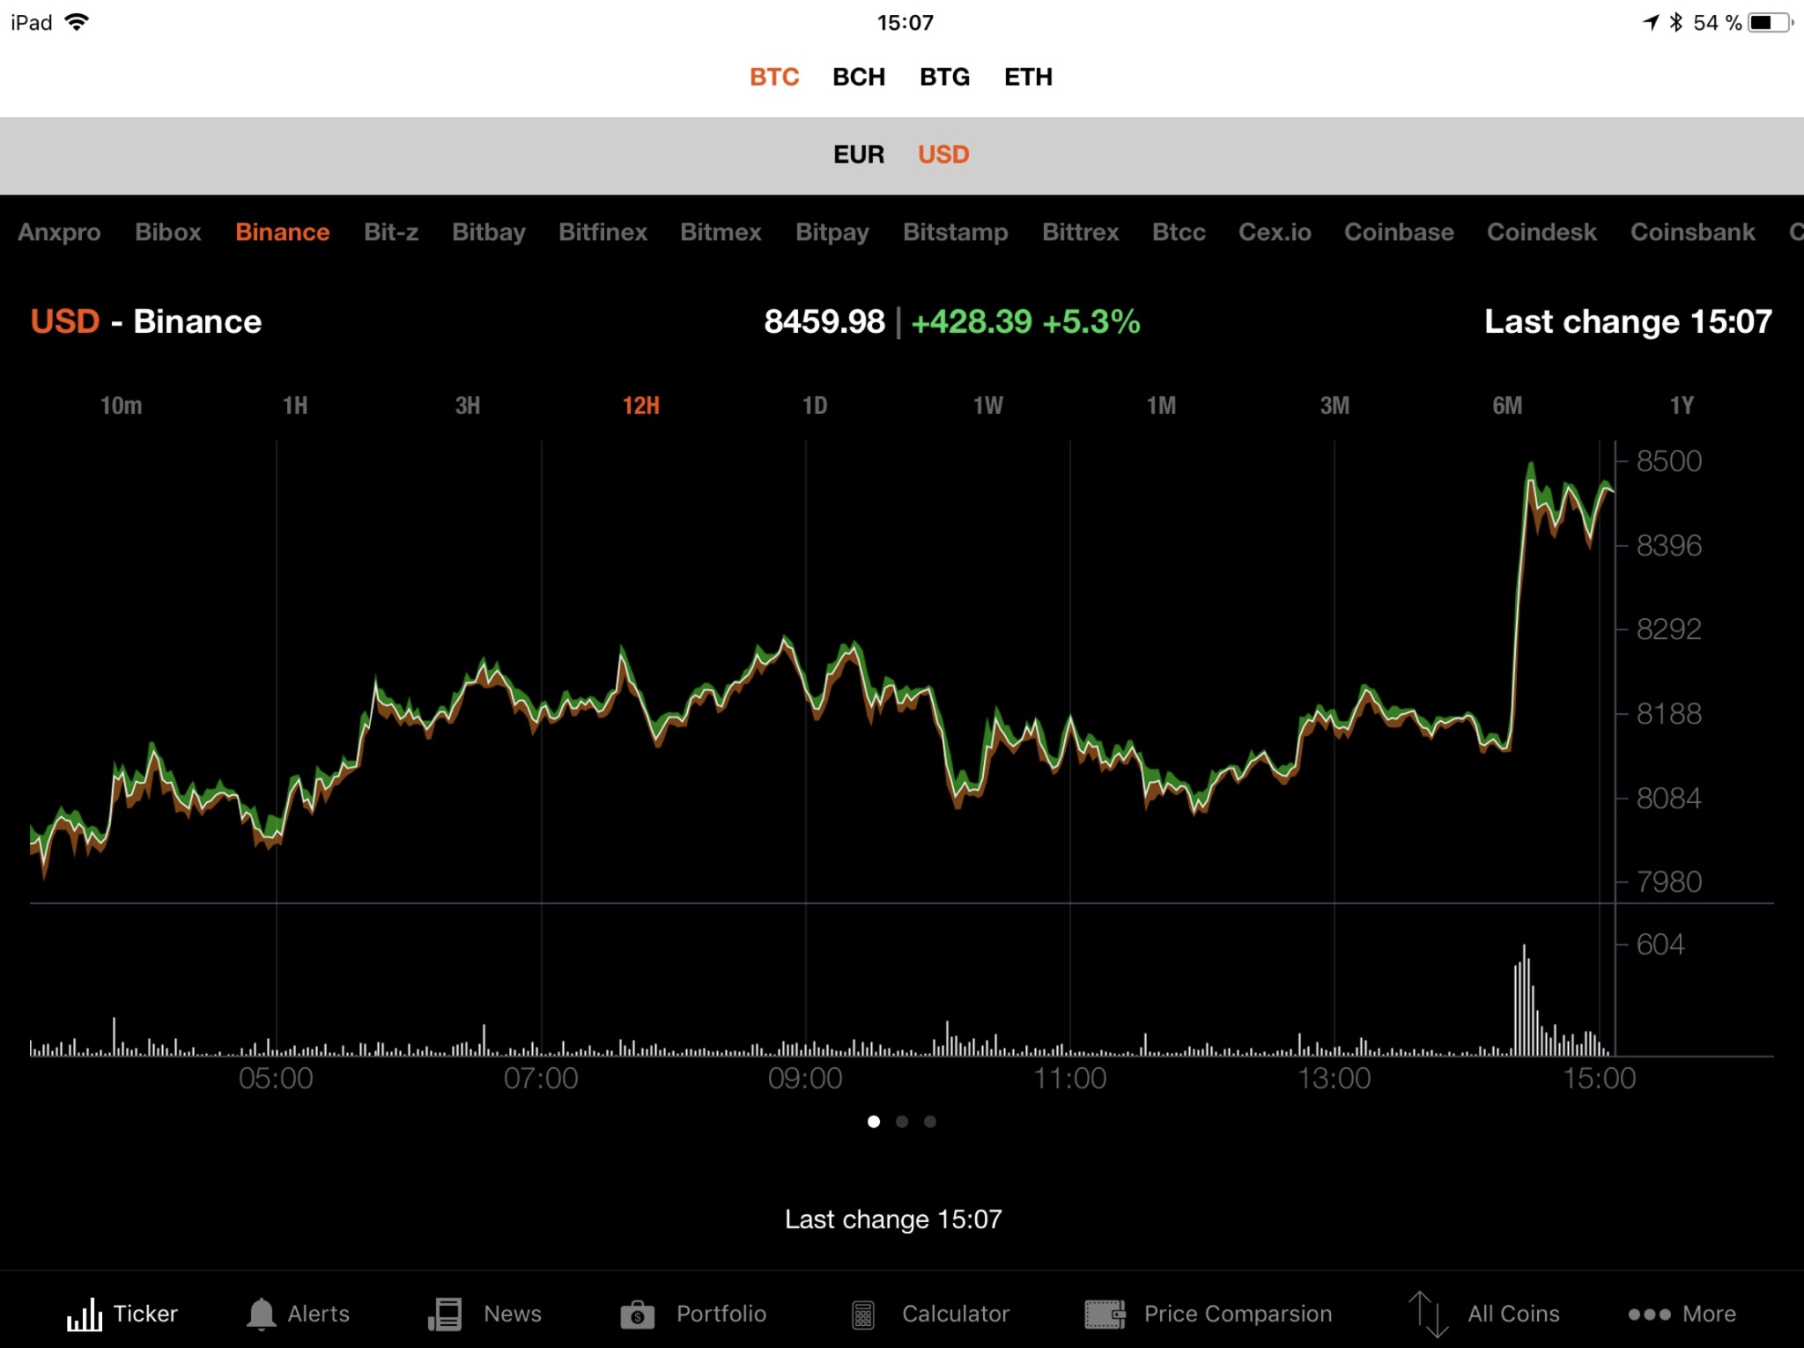The width and height of the screenshot is (1804, 1348).
Task: Tap the location arrow status icon
Action: [1651, 22]
